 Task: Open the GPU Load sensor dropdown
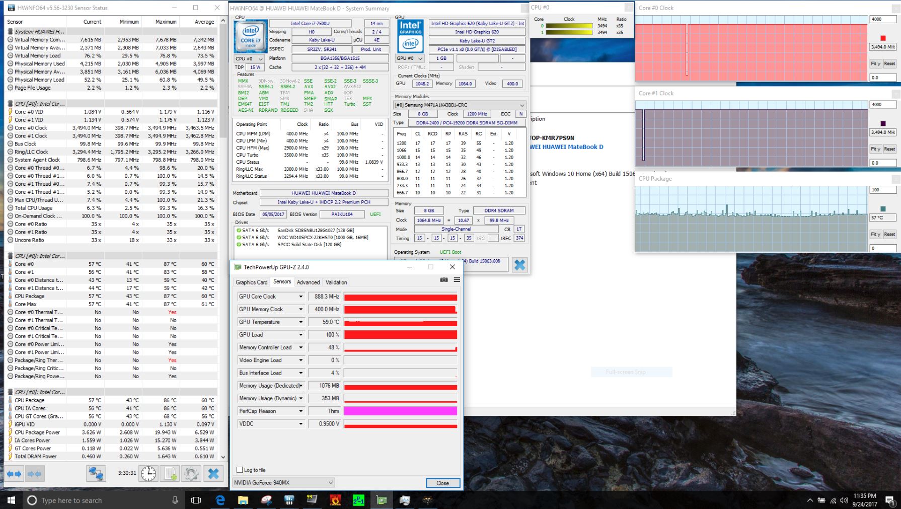301,335
